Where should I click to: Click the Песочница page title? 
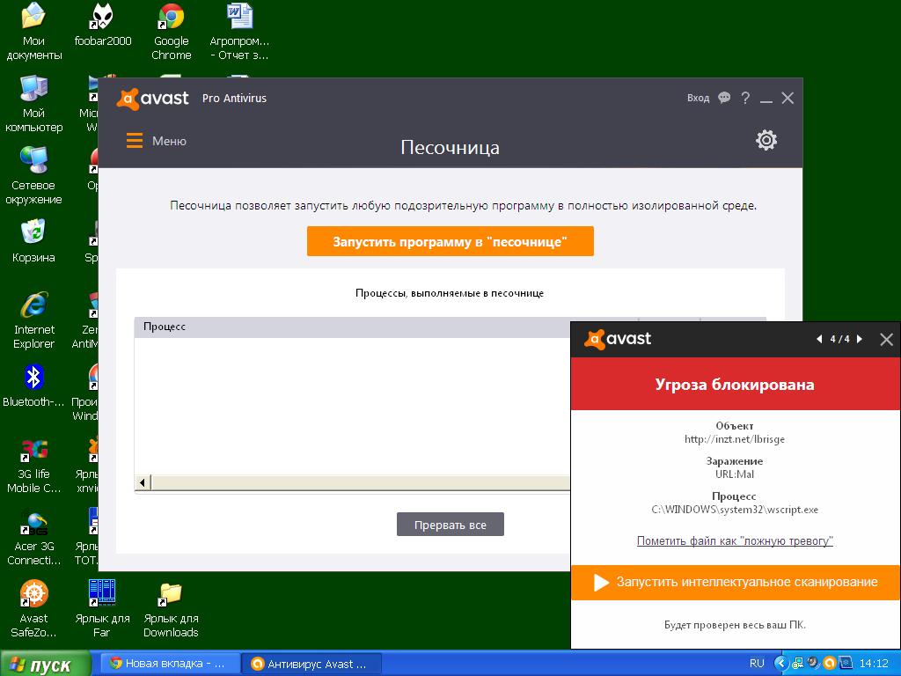[x=450, y=148]
